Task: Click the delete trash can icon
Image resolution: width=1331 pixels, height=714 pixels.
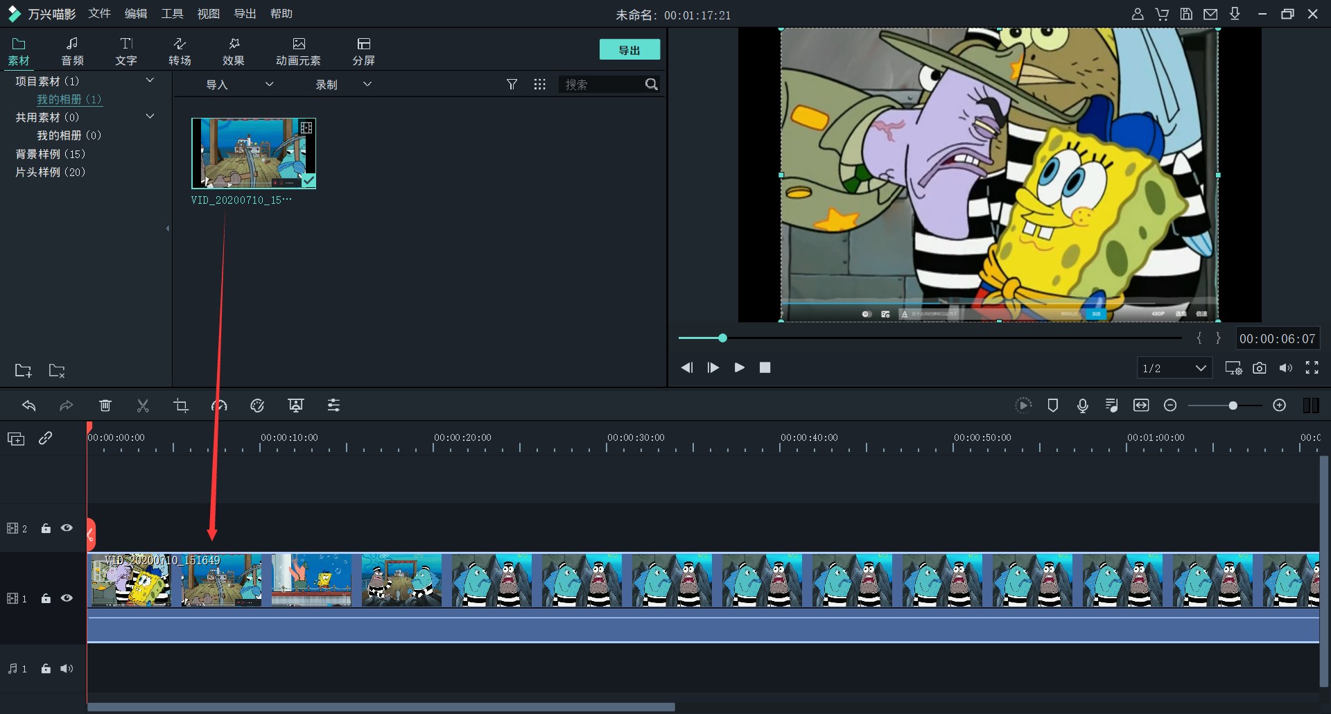Action: [x=105, y=406]
